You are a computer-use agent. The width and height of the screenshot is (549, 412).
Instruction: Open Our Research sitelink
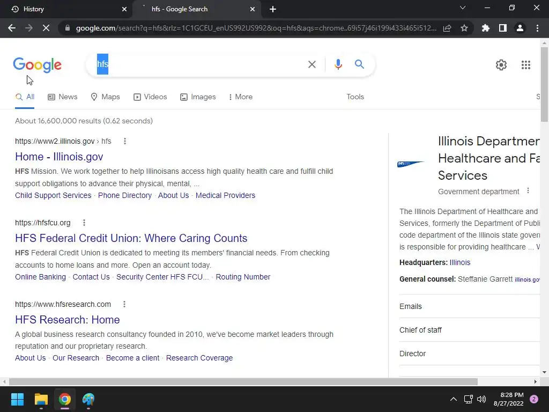(76, 358)
